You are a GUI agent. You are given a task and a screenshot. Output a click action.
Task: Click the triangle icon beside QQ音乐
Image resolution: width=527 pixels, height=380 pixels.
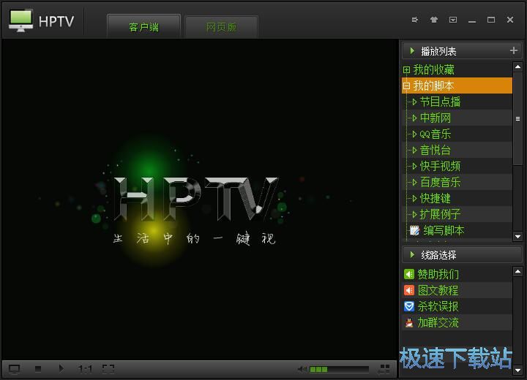click(x=414, y=134)
